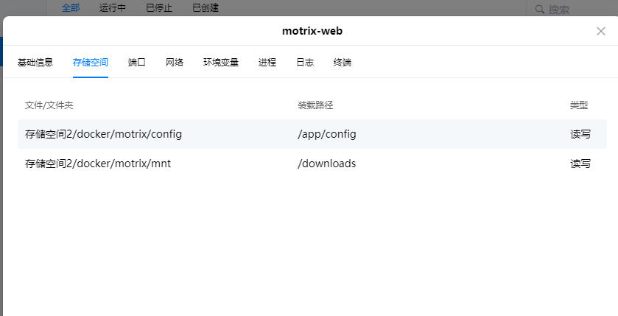
Task: Close the motrix-web dialog with X
Action: coord(600,31)
